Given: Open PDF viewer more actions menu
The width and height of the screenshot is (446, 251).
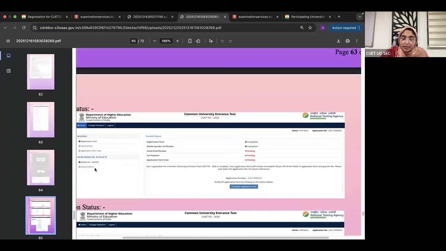Looking at the screenshot, I should [x=356, y=41].
